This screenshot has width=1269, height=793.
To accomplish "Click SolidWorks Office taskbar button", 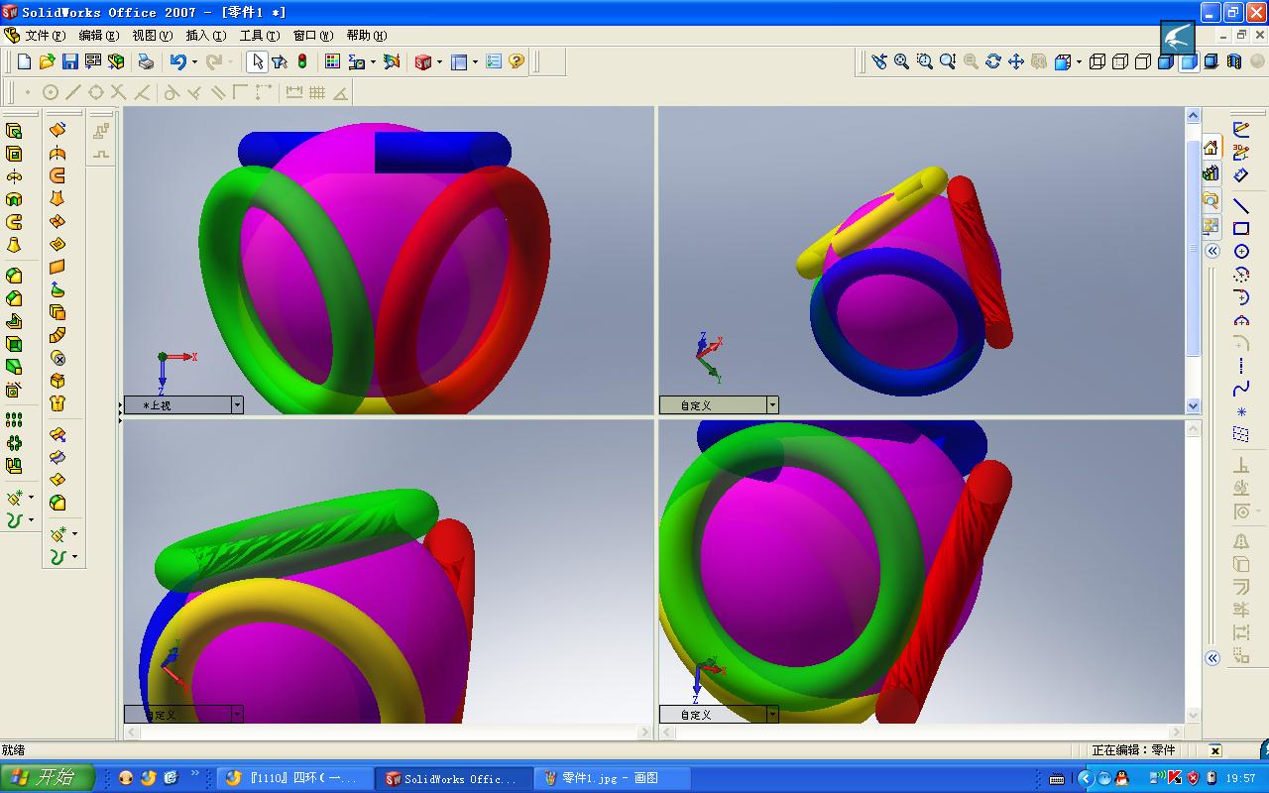I will click(453, 779).
